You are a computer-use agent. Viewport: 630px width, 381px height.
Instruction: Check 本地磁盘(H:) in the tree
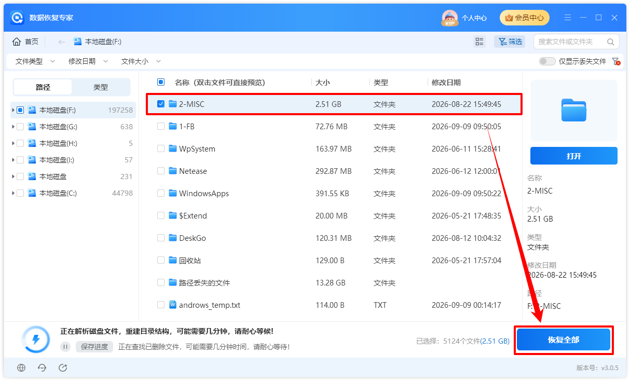[20, 143]
